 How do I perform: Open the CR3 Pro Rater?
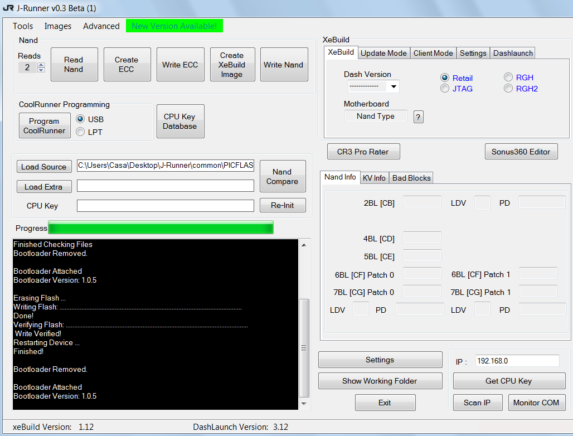click(x=363, y=152)
